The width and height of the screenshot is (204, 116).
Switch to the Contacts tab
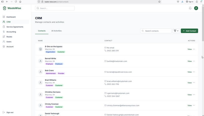(42, 31)
